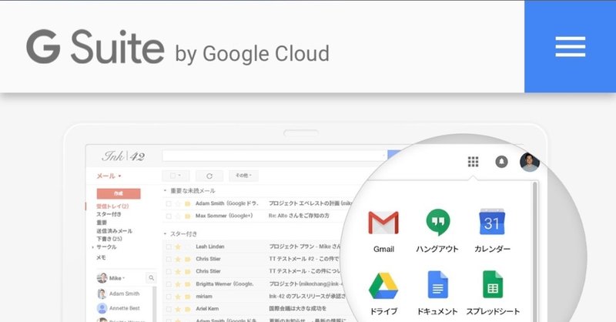Open Adam Smith's chat avatar

[102, 293]
